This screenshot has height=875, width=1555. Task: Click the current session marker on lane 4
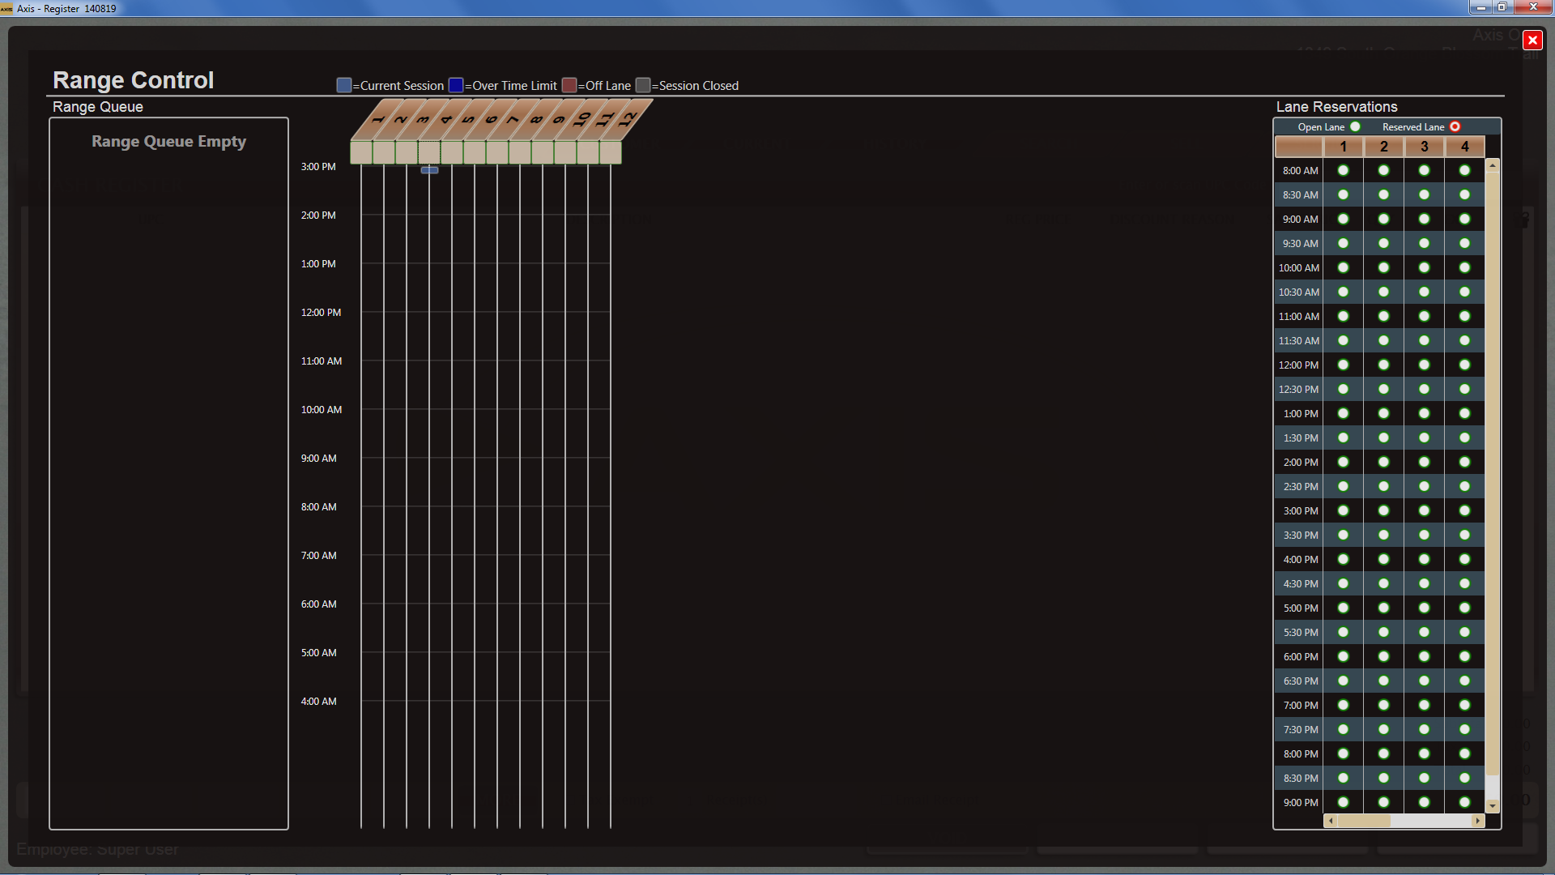click(429, 170)
